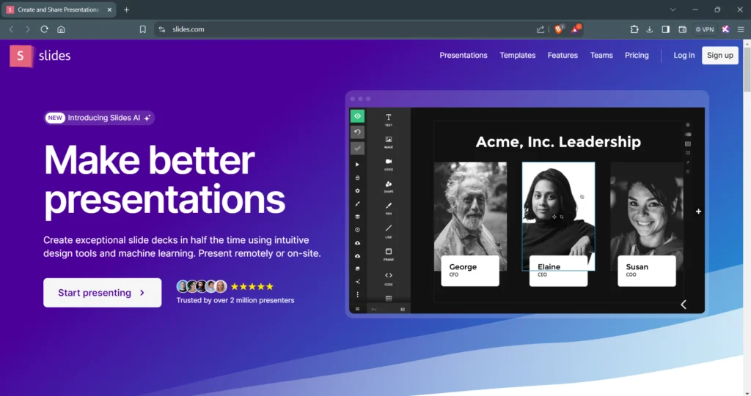Open Brave Wallet icon
The height and width of the screenshot is (396, 751).
coord(683,29)
